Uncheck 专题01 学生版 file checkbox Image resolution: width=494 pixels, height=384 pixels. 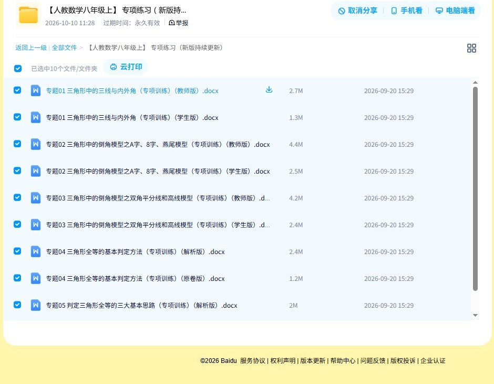17,117
